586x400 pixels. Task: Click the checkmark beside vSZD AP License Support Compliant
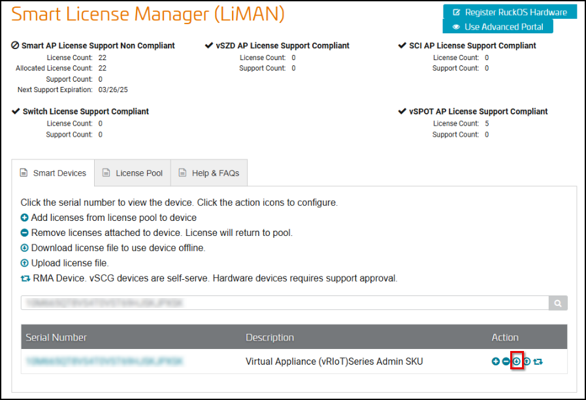coord(209,45)
